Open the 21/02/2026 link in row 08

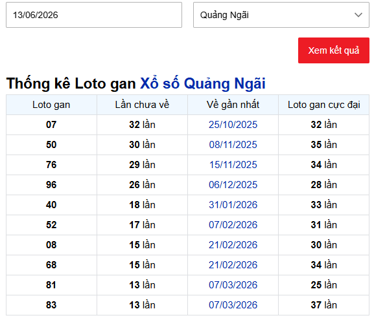(x=233, y=245)
